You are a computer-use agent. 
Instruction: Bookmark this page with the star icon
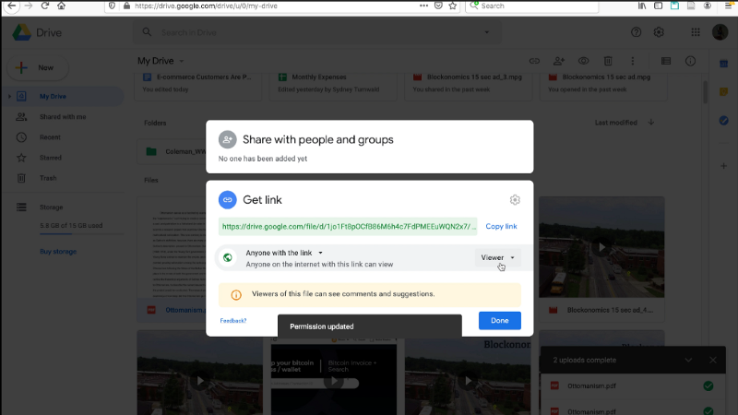[x=453, y=6]
